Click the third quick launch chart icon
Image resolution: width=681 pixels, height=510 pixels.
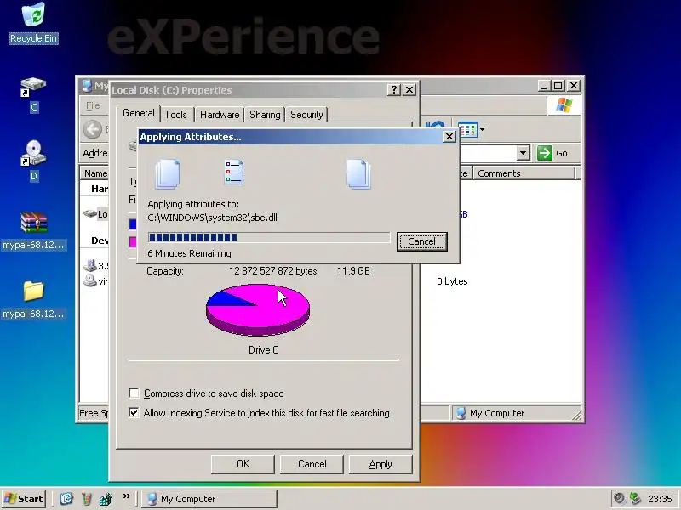[106, 499]
